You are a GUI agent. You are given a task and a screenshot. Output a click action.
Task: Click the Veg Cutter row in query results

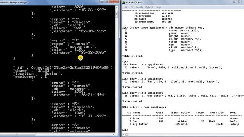click(184, 124)
